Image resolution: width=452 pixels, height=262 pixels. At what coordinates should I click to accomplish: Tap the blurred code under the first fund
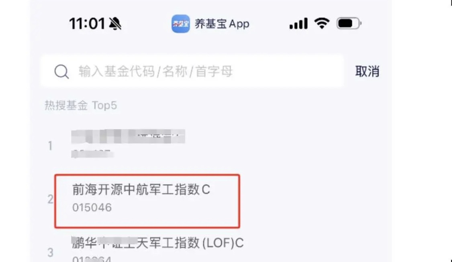92,153
